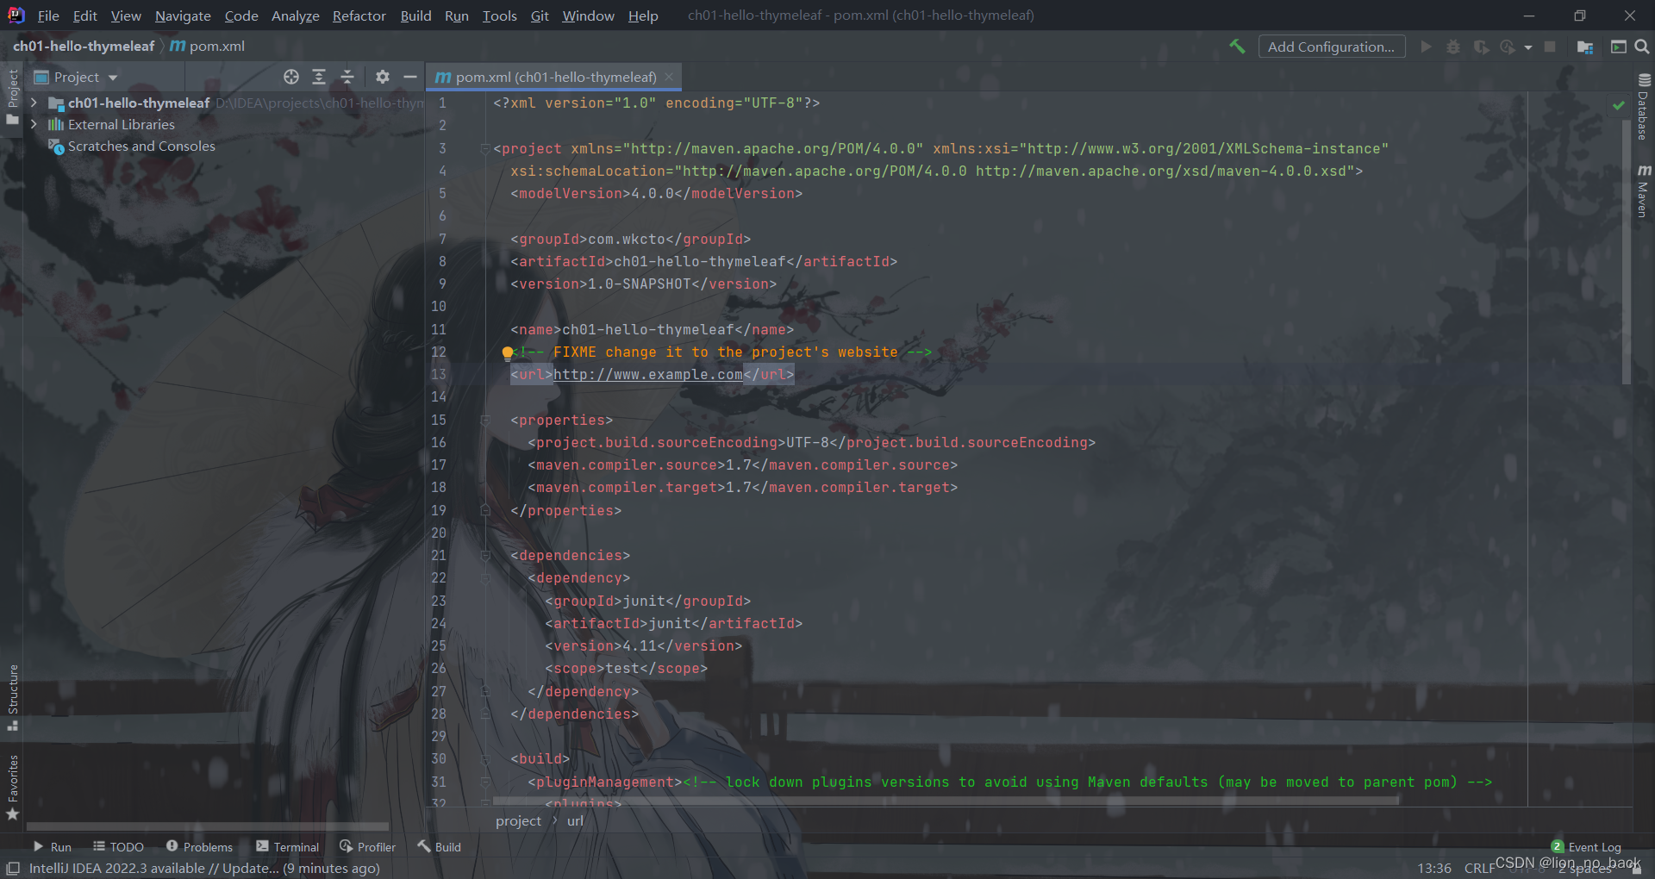This screenshot has width=1655, height=879.
Task: Click Collapse All icon in Project panel
Action: click(x=347, y=77)
